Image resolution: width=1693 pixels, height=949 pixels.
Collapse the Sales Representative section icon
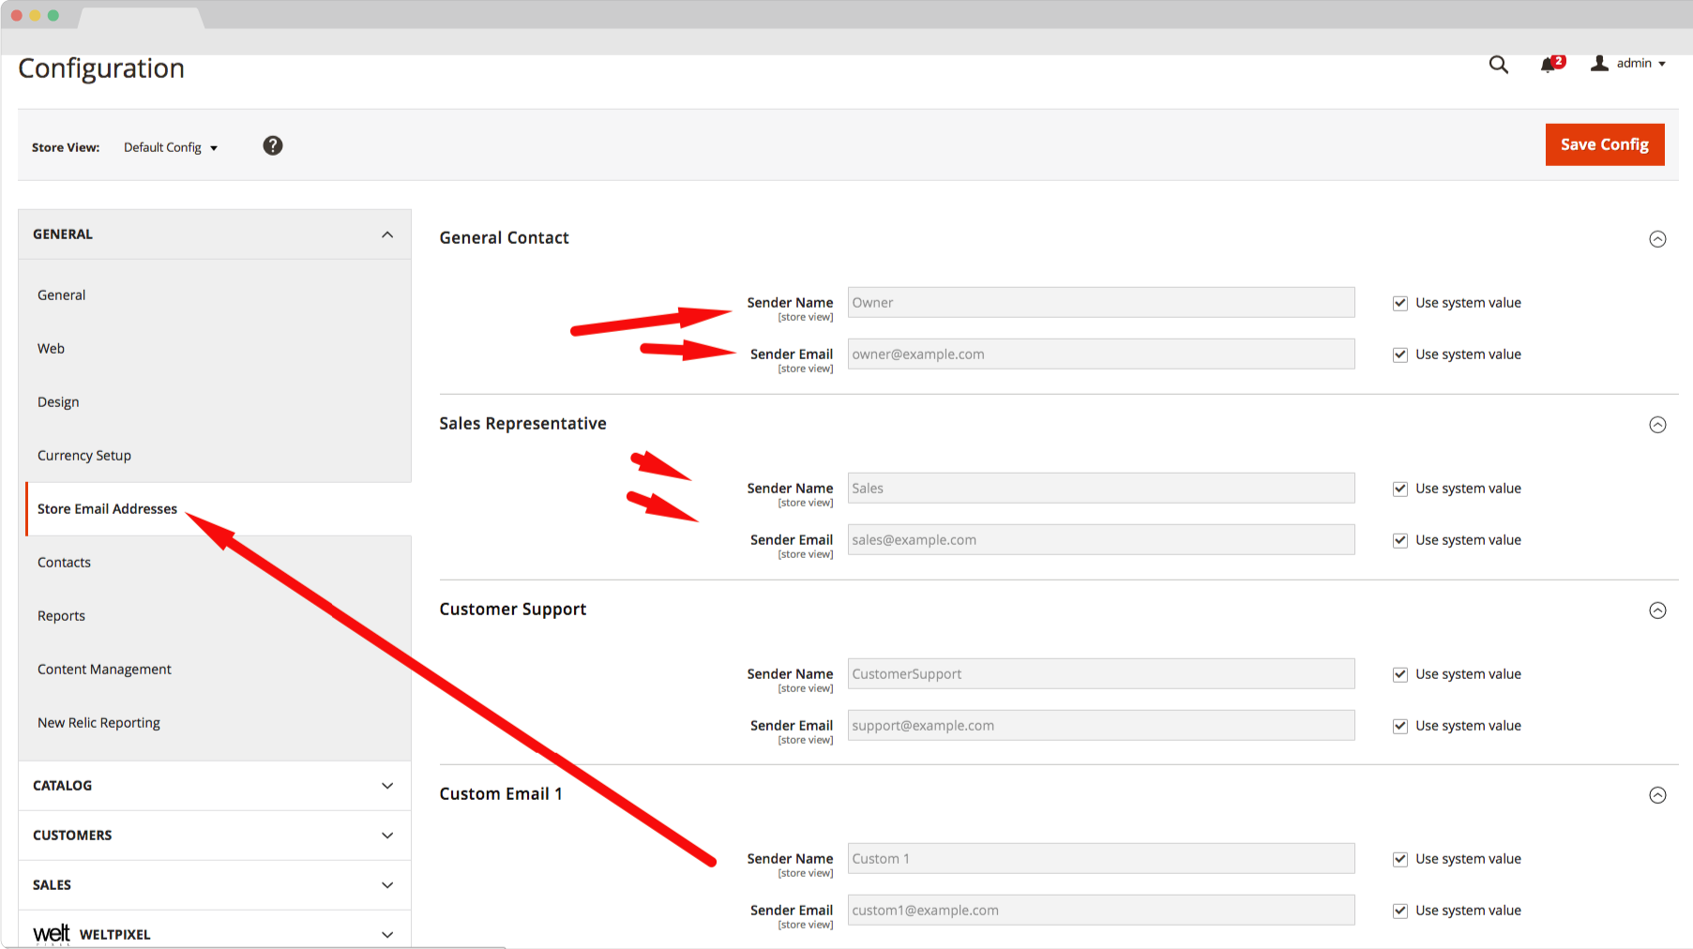1657,425
